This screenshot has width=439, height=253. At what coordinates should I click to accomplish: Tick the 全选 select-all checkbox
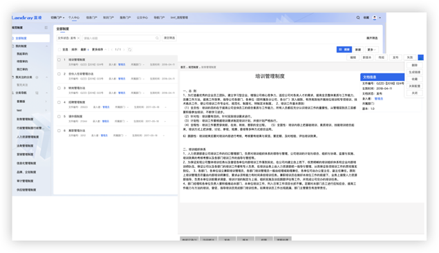[x=59, y=50]
